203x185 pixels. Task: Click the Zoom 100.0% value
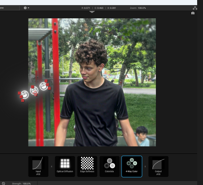tap(142, 8)
